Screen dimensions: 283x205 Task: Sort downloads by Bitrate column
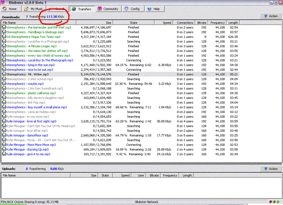coord(202,22)
